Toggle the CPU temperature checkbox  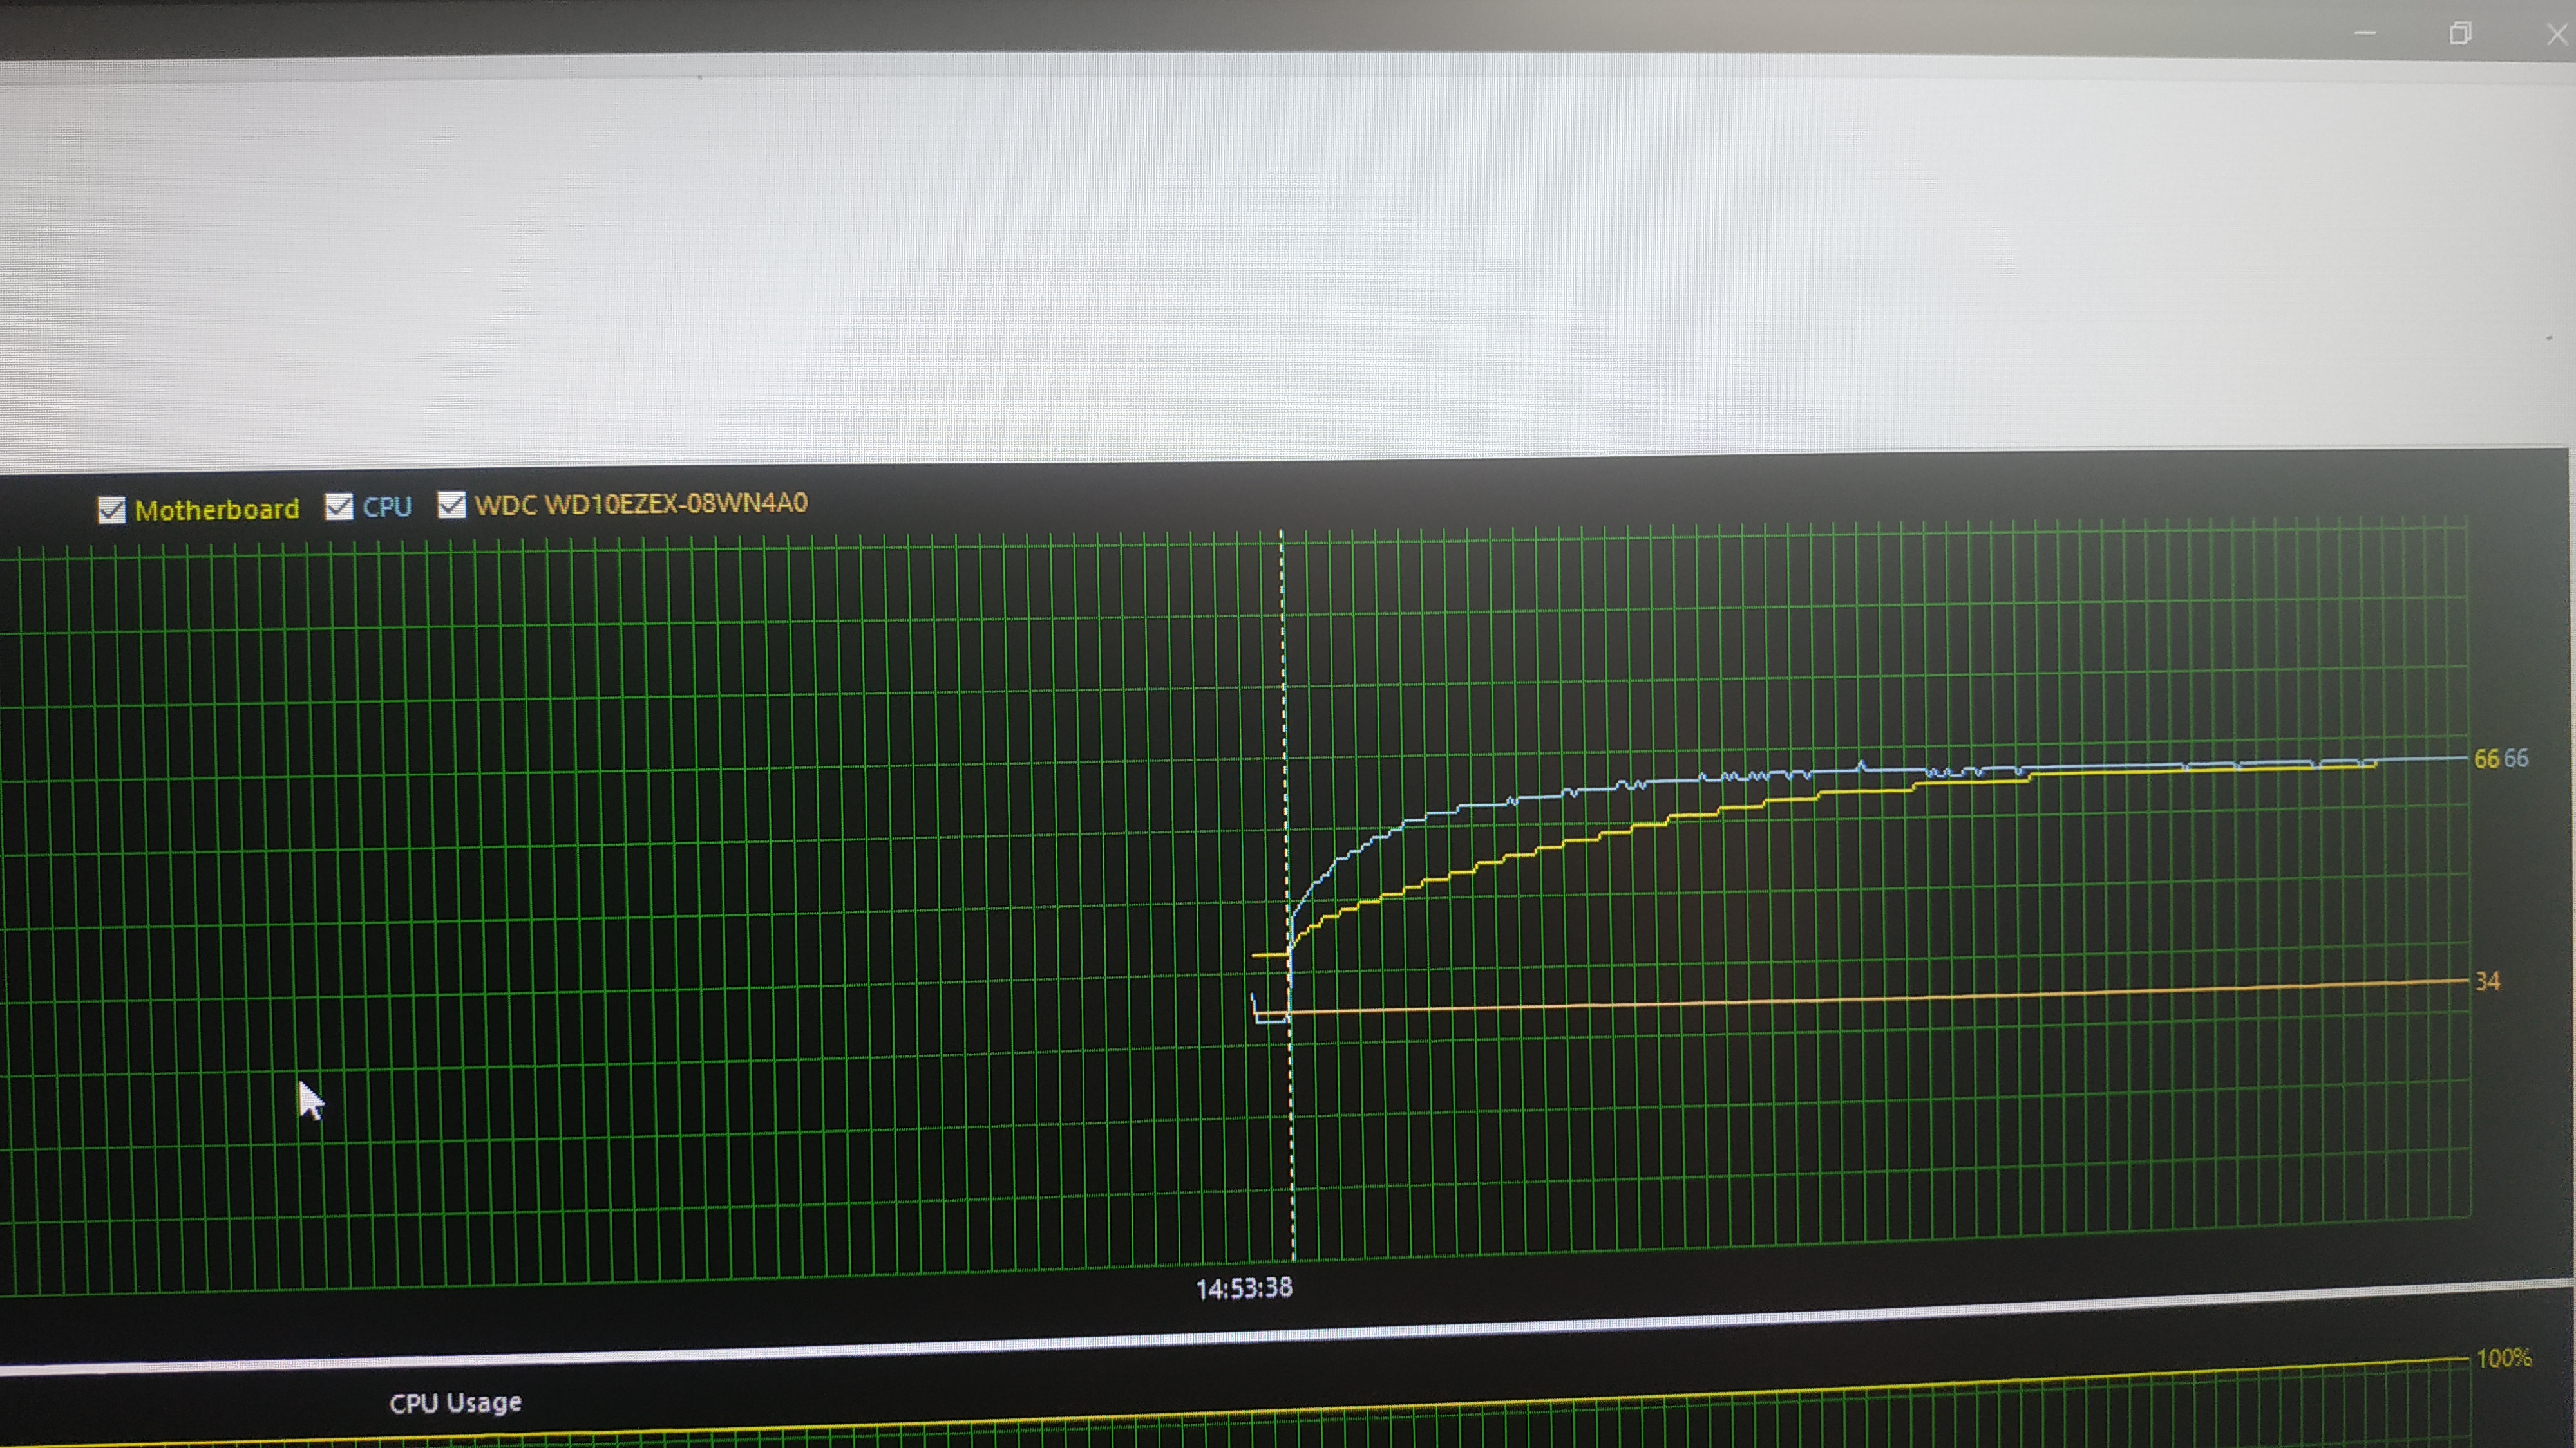pyautogui.click(x=339, y=506)
